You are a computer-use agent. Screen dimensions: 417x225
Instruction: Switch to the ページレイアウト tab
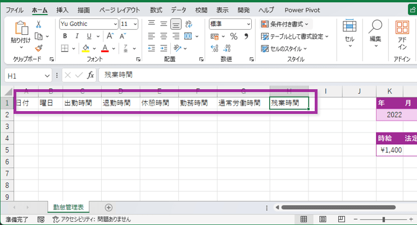119,10
